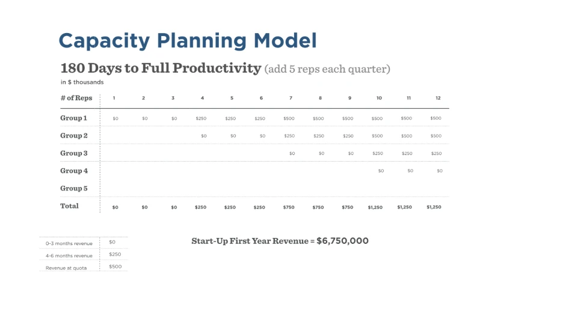Click the Capacity Planning Model title

pos(188,41)
